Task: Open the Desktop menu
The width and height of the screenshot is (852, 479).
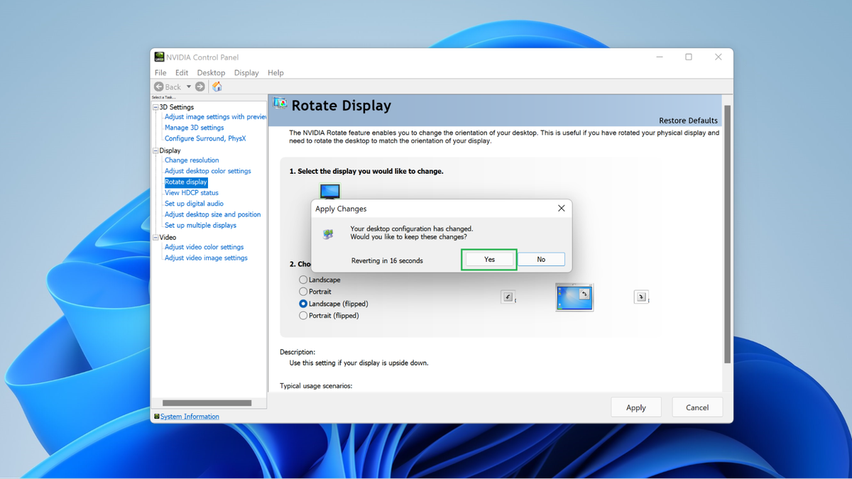Action: point(210,72)
